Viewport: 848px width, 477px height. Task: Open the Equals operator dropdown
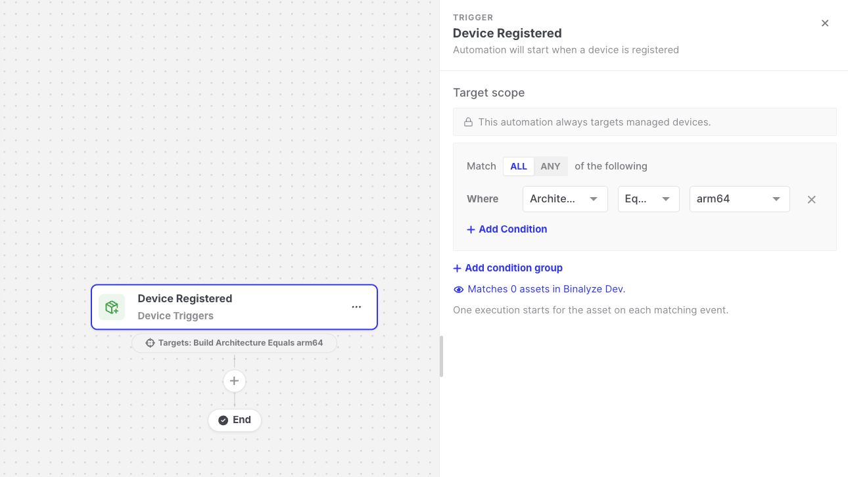click(648, 199)
